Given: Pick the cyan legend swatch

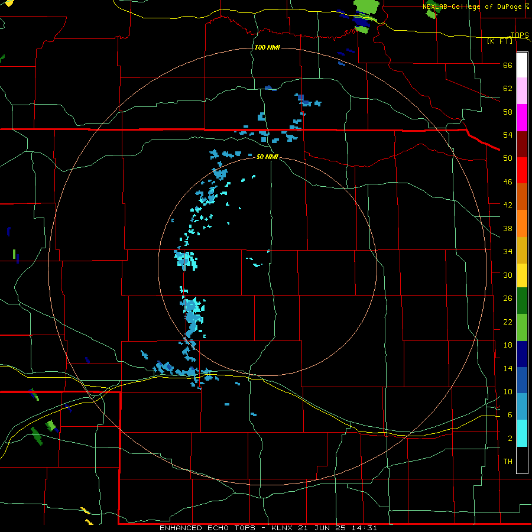Looking at the screenshot, I should click(522, 433).
